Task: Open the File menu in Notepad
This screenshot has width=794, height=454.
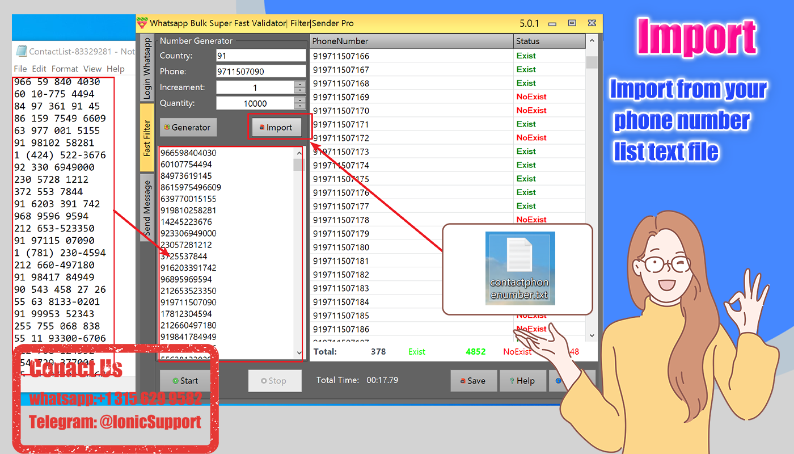Action: tap(20, 69)
